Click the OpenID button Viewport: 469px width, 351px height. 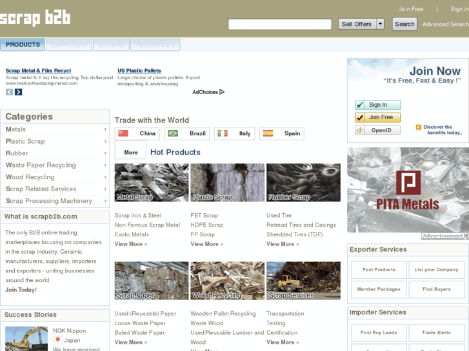click(378, 130)
